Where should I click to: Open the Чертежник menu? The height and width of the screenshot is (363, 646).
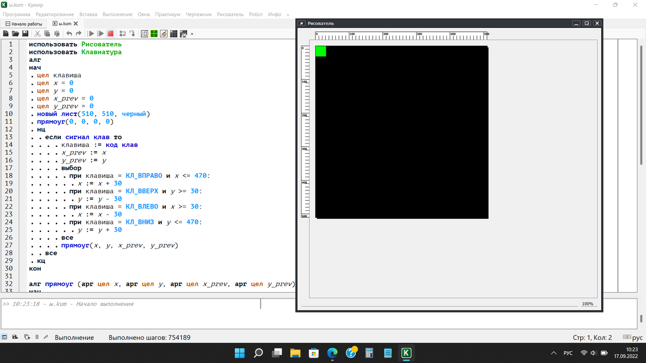tap(199, 15)
